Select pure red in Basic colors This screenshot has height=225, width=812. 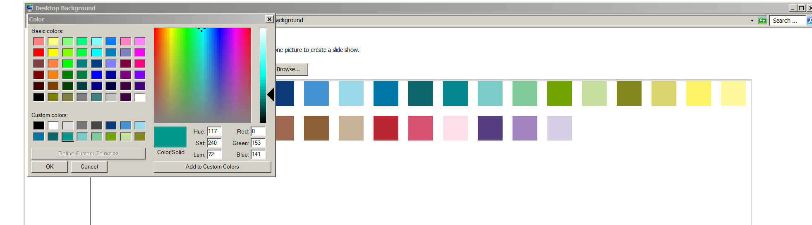tap(38, 52)
